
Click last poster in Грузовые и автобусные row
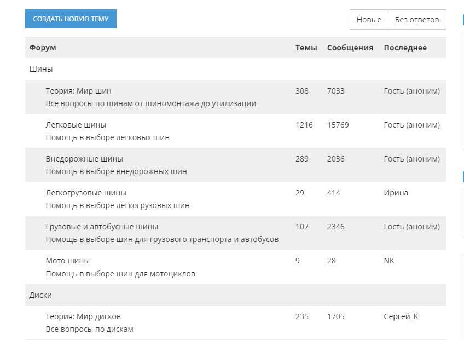(411, 227)
